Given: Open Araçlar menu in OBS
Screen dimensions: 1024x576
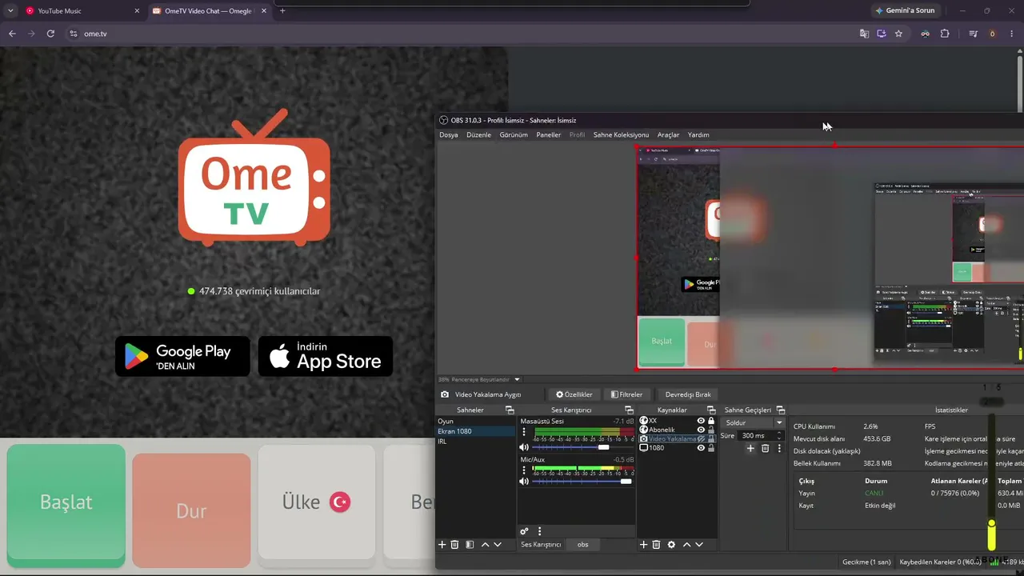Looking at the screenshot, I should tap(668, 135).
